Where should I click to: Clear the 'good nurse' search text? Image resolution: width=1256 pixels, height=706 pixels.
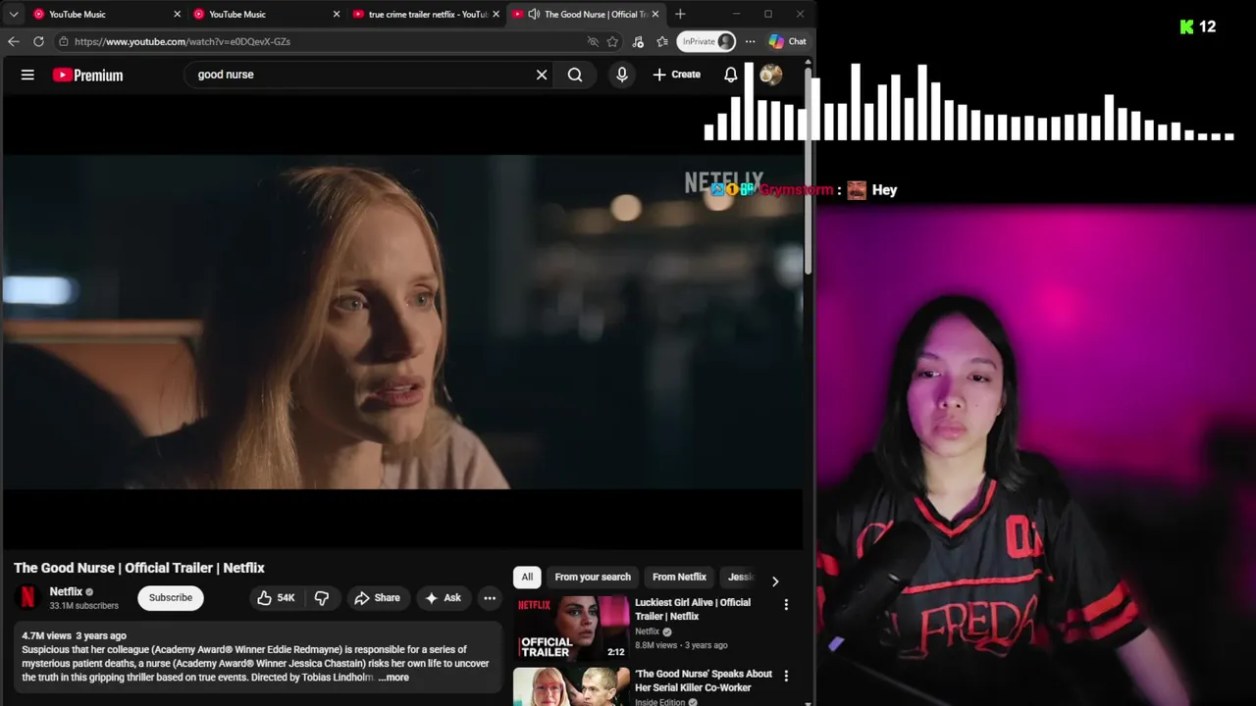click(x=541, y=75)
